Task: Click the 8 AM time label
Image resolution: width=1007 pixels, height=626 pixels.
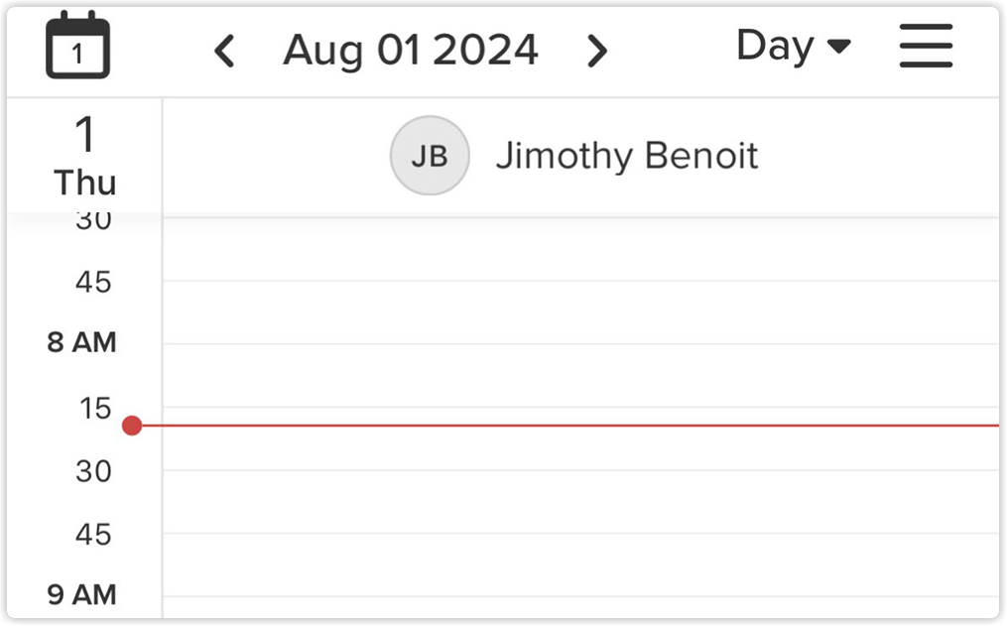Action: [82, 343]
